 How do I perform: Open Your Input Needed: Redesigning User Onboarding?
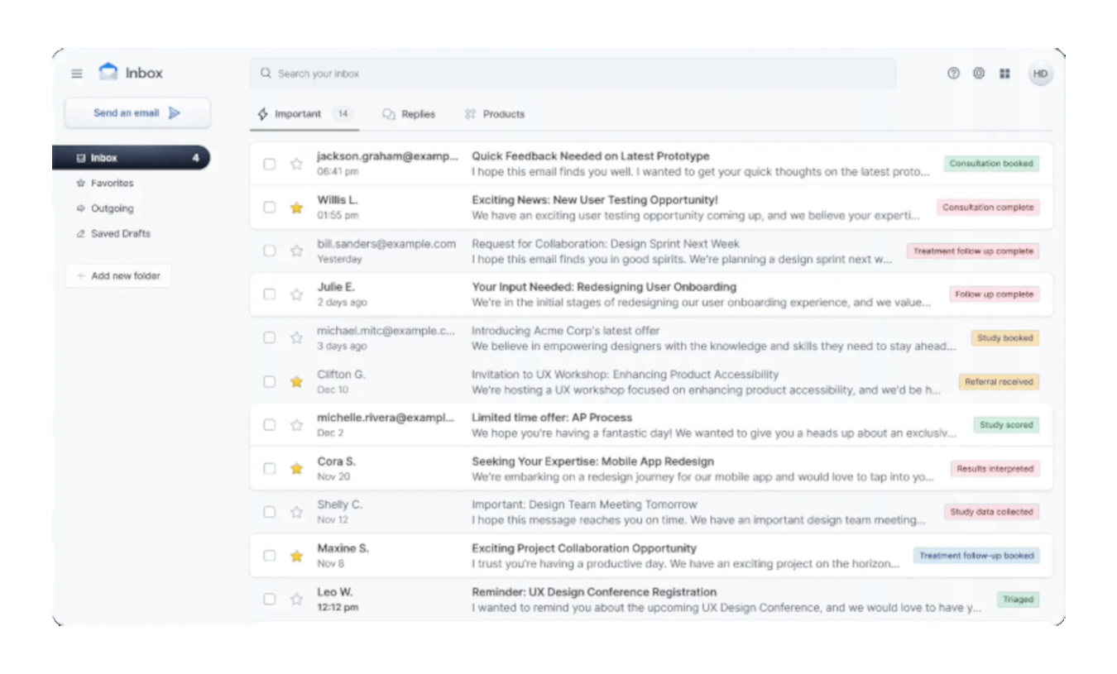[x=604, y=287]
